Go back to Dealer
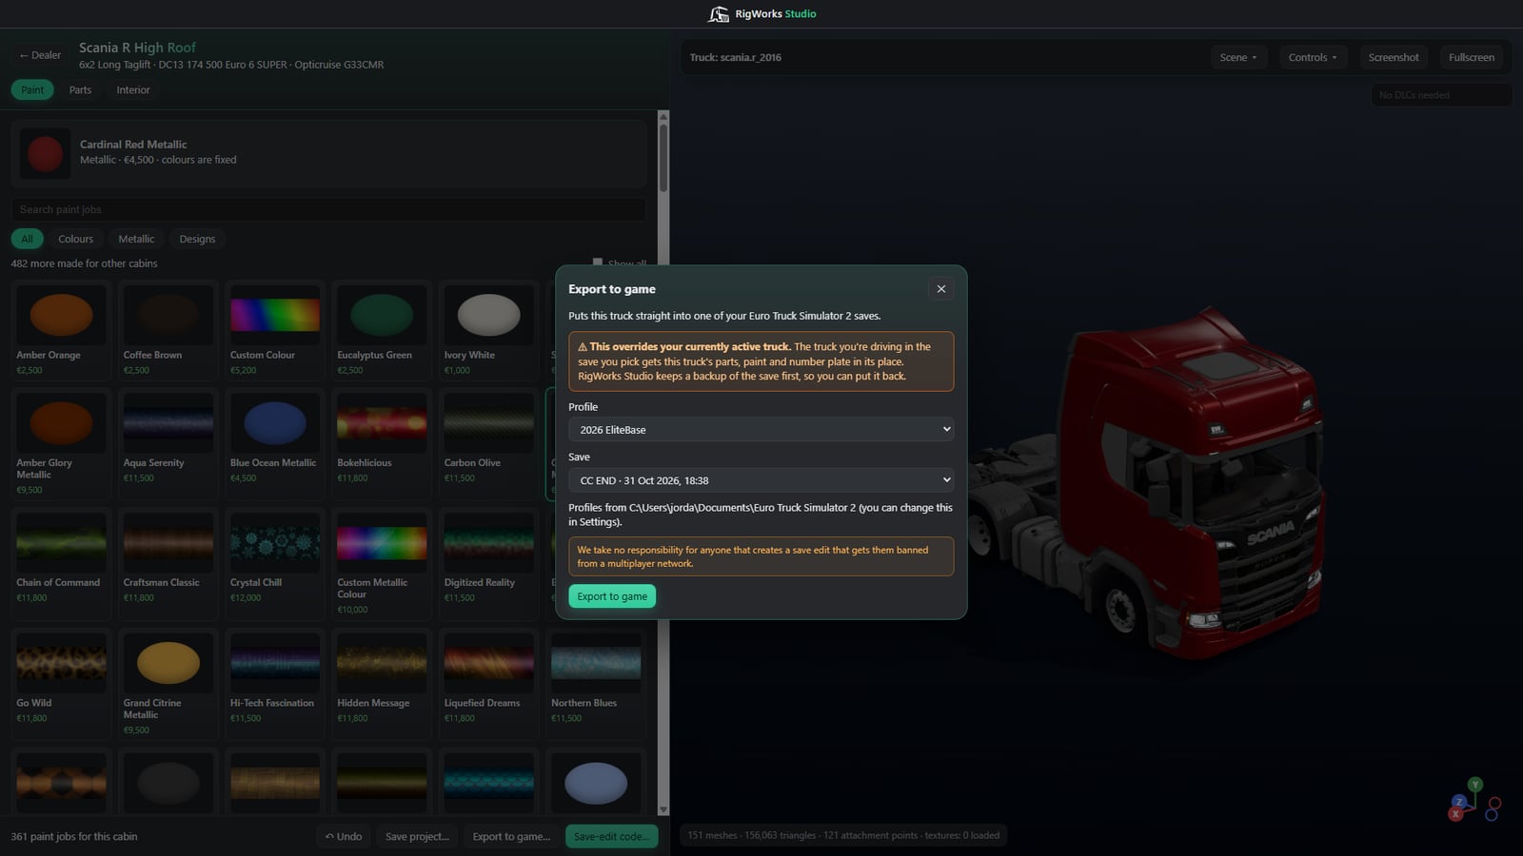This screenshot has height=856, width=1523. click(40, 55)
